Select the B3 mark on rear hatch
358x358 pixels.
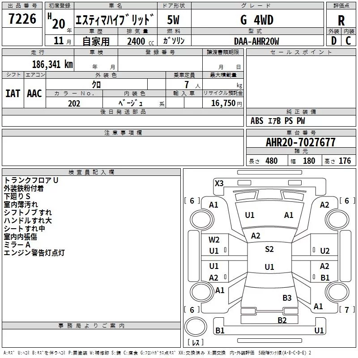click(287, 298)
